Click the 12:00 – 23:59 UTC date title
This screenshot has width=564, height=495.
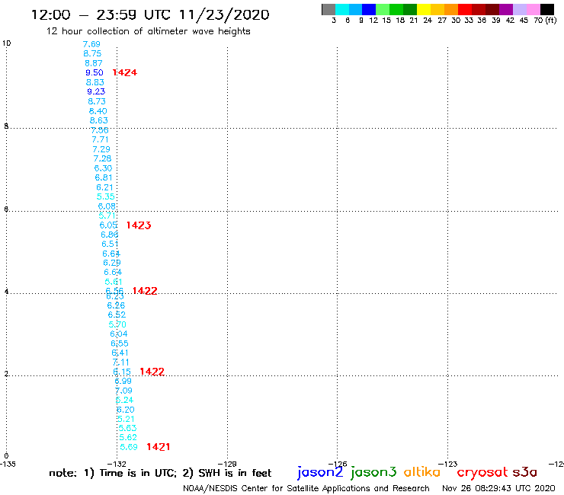(x=150, y=14)
